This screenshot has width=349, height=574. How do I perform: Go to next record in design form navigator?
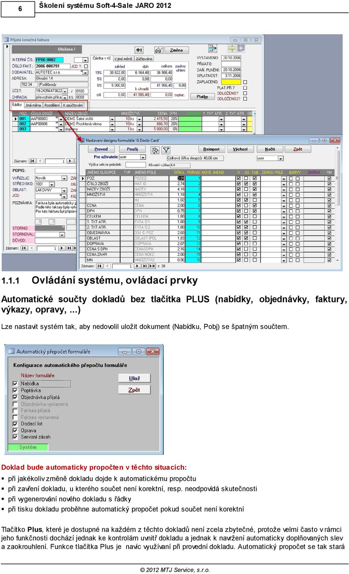click(x=137, y=266)
